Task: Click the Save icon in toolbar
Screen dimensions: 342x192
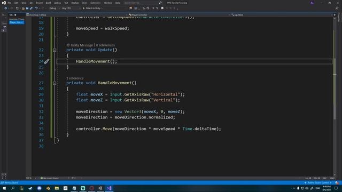Action: (x=27, y=9)
